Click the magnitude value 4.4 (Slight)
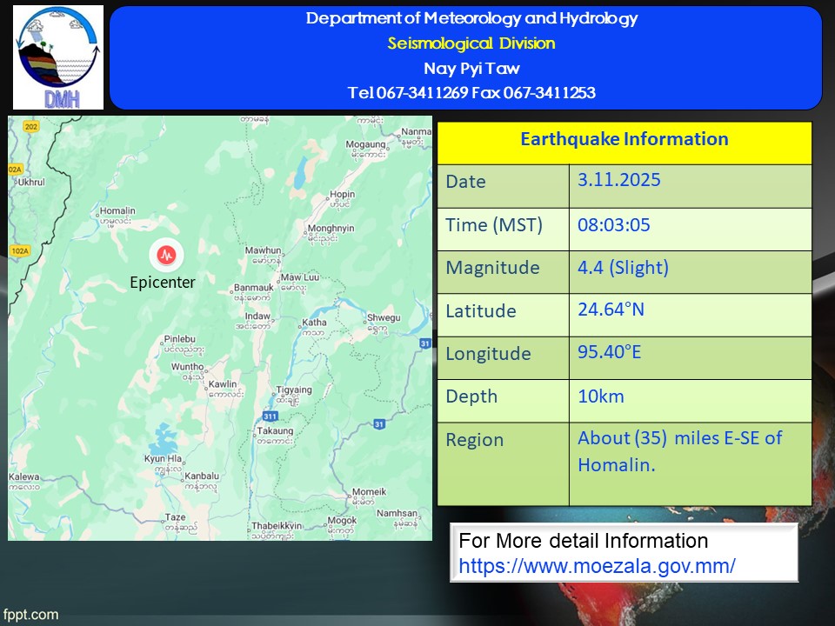The height and width of the screenshot is (626, 835). [623, 268]
